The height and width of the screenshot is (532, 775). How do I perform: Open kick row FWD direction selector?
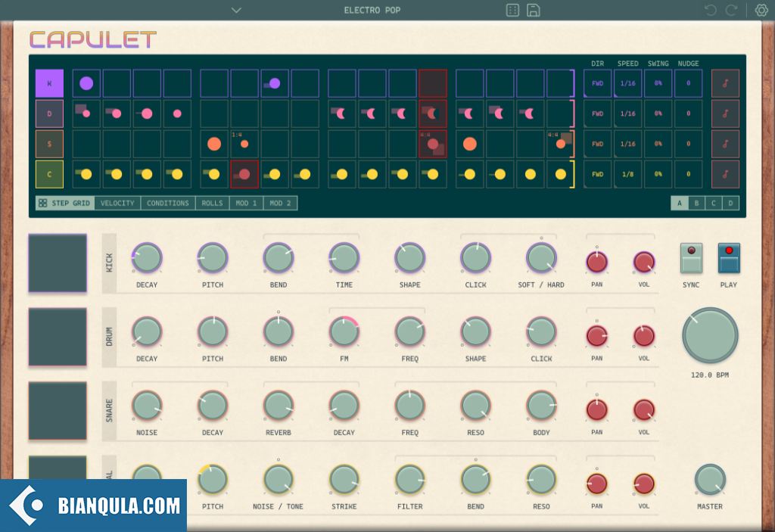pyautogui.click(x=598, y=83)
